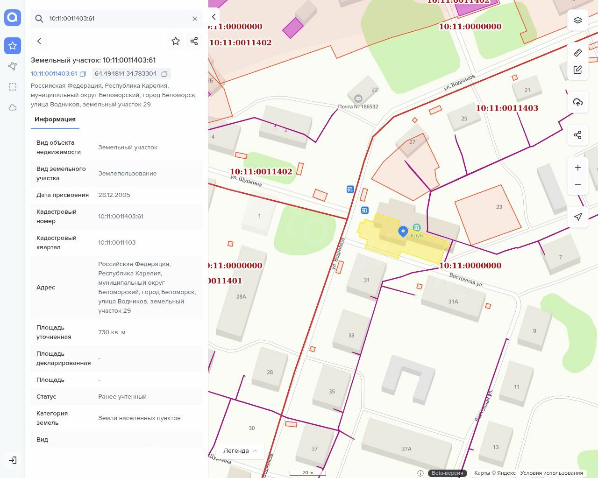Viewport: 598px width, 478px height.
Task: Center map on my location
Action: click(577, 217)
